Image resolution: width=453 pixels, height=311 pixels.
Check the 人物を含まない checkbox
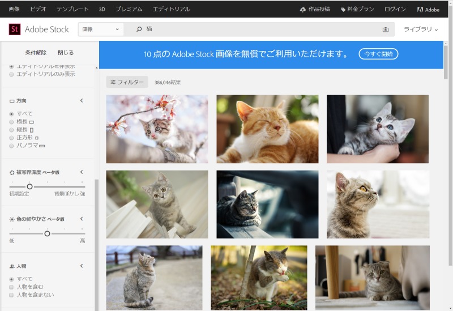[x=11, y=295]
